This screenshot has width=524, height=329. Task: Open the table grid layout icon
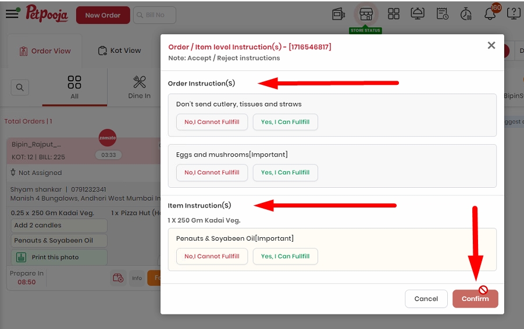click(x=393, y=14)
